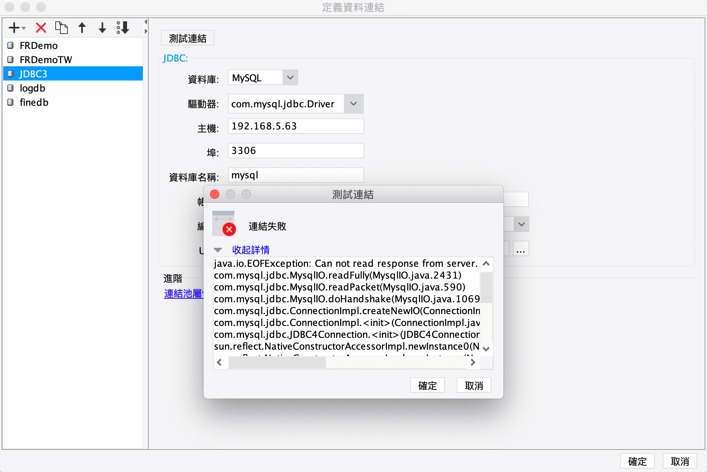Image resolution: width=707 pixels, height=472 pixels.
Task: Click the MysqlIO.doHandshake stack trace line
Action: (x=347, y=299)
